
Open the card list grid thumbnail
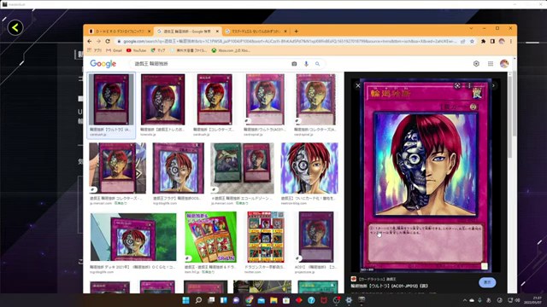click(x=266, y=237)
